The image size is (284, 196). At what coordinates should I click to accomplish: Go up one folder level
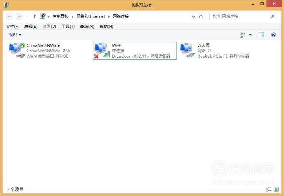tap(34, 16)
